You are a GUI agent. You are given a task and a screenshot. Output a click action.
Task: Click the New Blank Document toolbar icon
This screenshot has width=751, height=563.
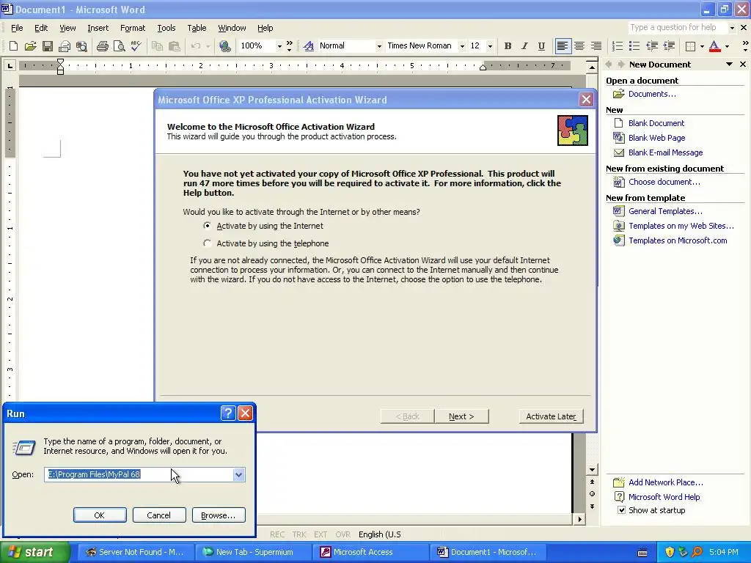point(13,46)
